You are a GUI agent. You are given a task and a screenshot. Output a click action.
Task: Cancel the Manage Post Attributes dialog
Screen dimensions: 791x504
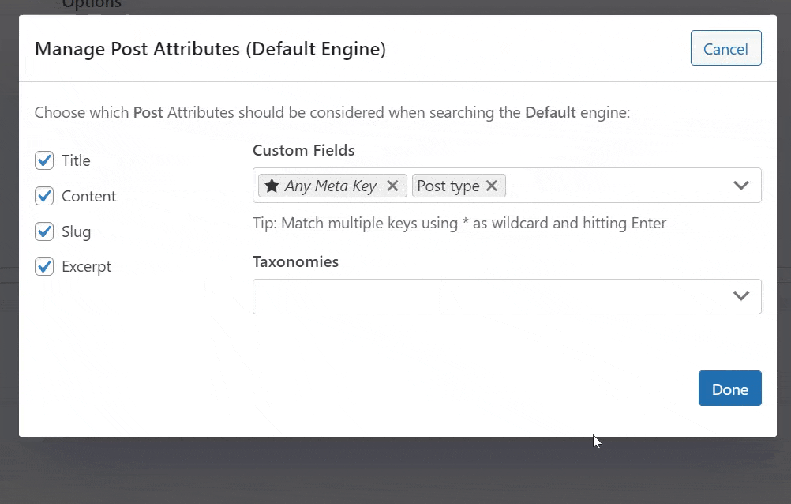pos(726,48)
